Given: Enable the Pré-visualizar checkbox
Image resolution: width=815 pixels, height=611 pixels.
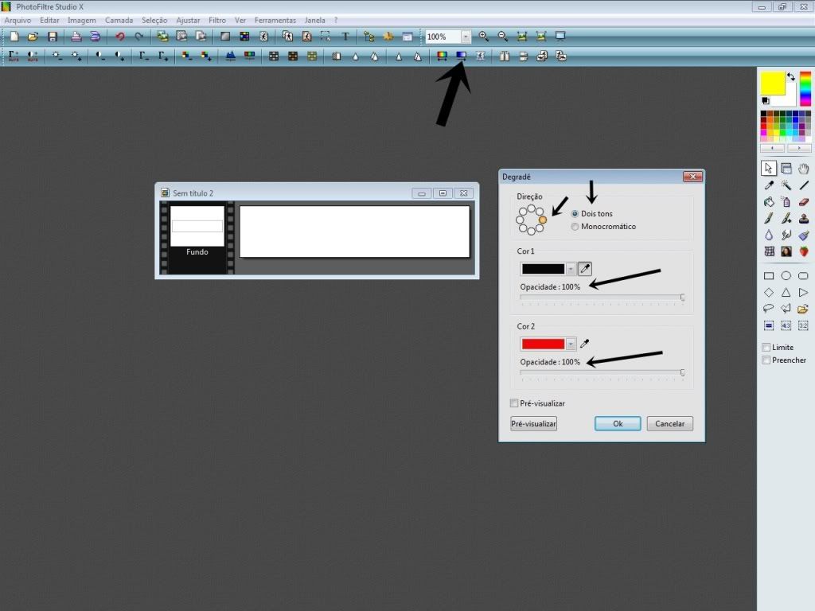Looking at the screenshot, I should (514, 403).
